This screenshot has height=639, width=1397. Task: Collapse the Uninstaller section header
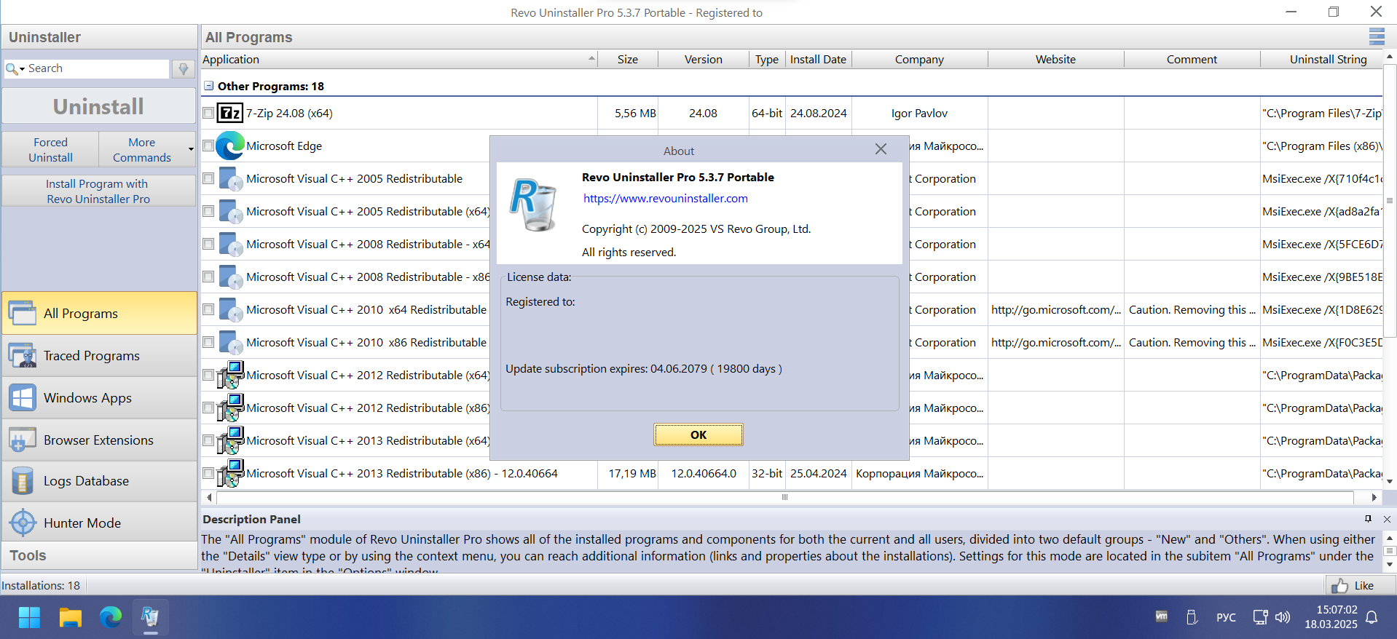coord(99,37)
